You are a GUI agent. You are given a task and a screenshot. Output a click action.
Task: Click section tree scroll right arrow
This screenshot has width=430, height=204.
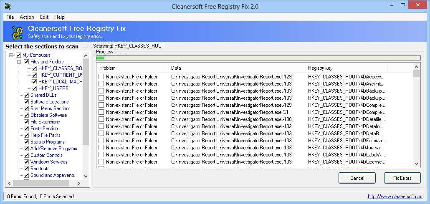click(79, 183)
